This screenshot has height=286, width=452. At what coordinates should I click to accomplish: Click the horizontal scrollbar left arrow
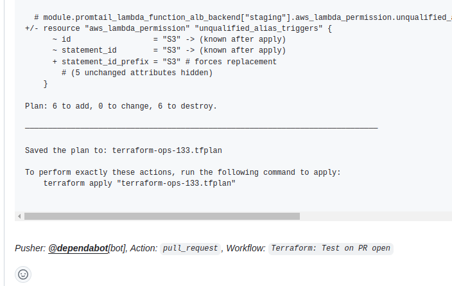point(19,216)
